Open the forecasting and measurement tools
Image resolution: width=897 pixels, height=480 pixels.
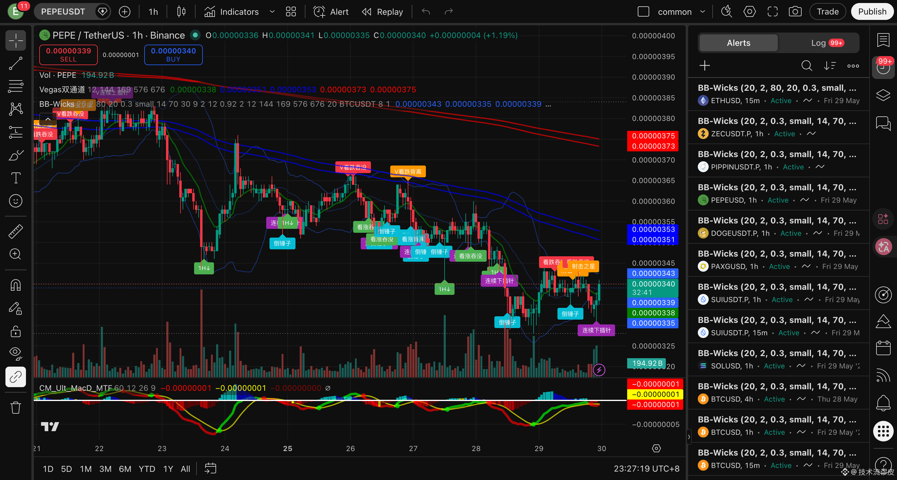pyautogui.click(x=16, y=132)
